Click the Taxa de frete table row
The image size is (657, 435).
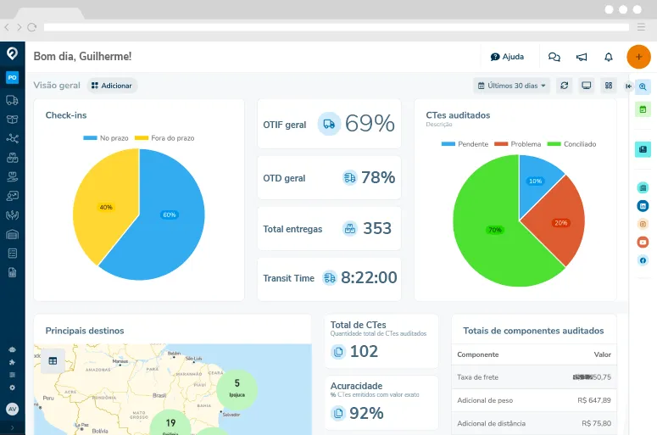[534, 377]
